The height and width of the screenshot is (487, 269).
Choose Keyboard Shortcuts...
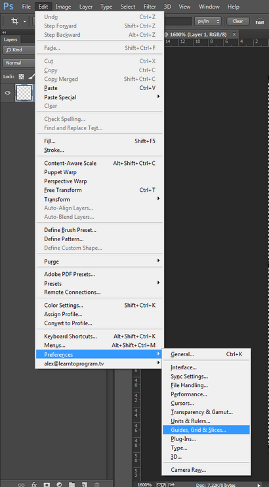100,336
